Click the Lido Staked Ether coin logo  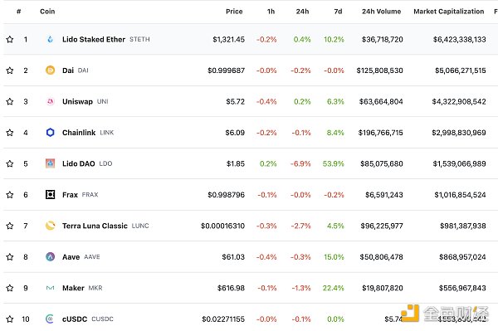coord(50,39)
